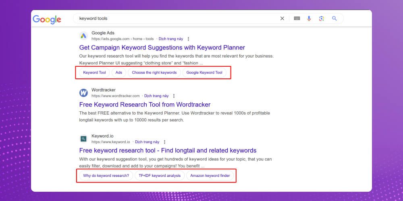This screenshot has width=403, height=201.
Task: Click the Ads sitelink chip
Action: [x=119, y=72]
